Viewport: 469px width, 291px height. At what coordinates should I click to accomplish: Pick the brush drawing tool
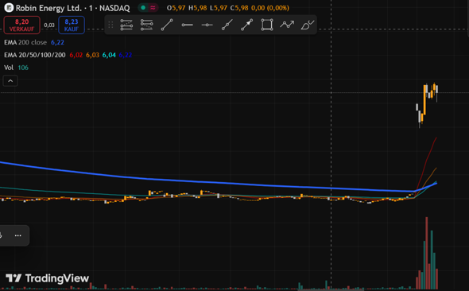pyautogui.click(x=307, y=25)
